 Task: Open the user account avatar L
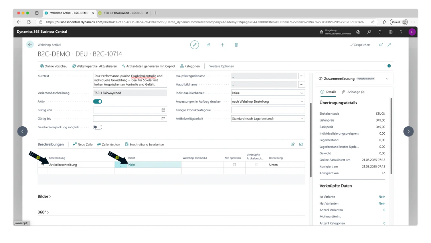pos(412,32)
